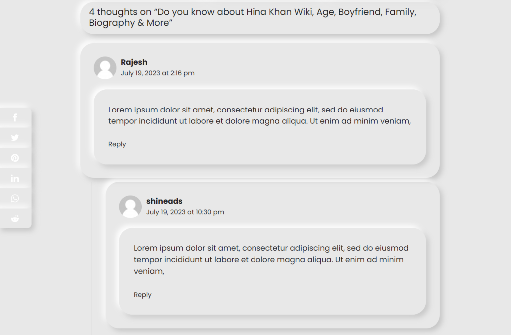The height and width of the screenshot is (335, 511).
Task: Send post through WhatsApp icon
Action: (x=15, y=198)
